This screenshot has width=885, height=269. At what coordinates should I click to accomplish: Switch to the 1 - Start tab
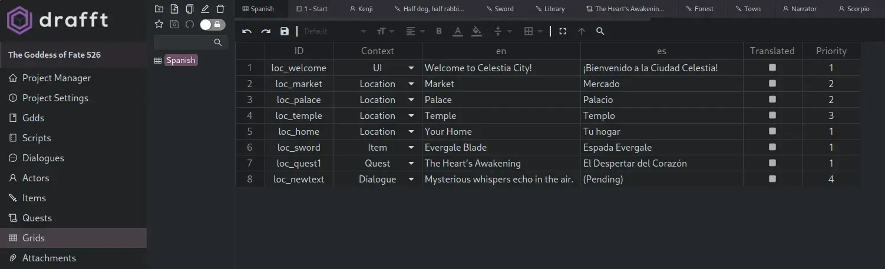[x=312, y=9]
